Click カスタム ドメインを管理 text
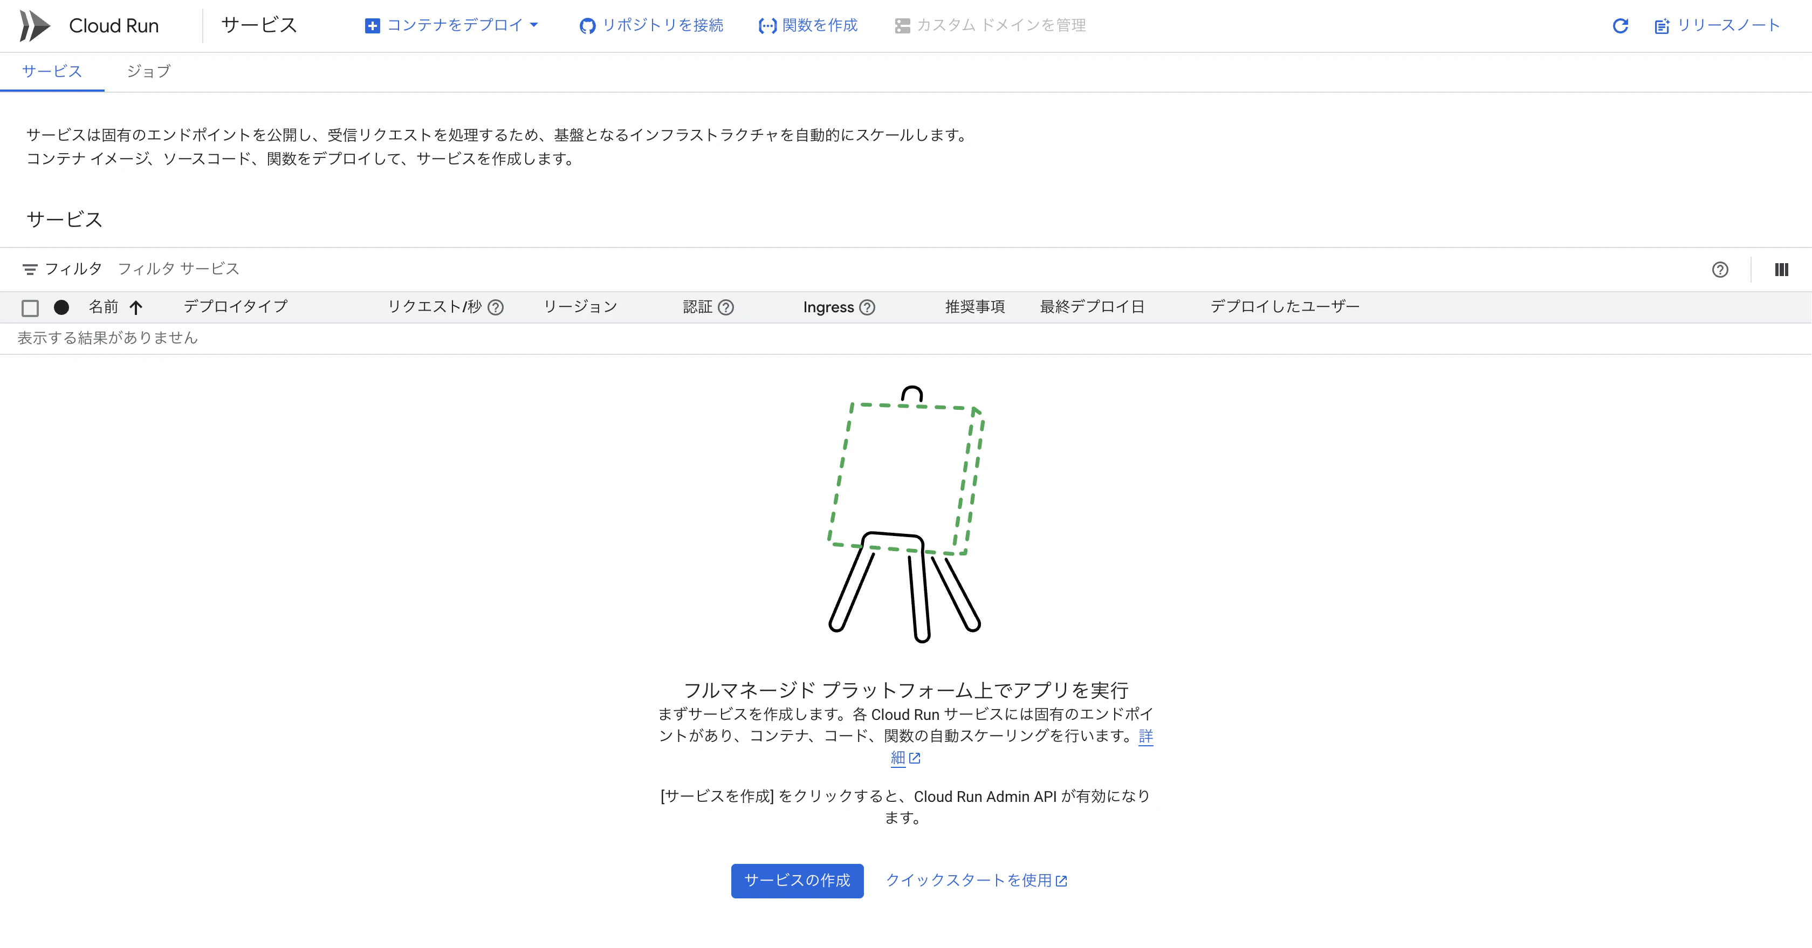The width and height of the screenshot is (1812, 948). pyautogui.click(x=1001, y=25)
